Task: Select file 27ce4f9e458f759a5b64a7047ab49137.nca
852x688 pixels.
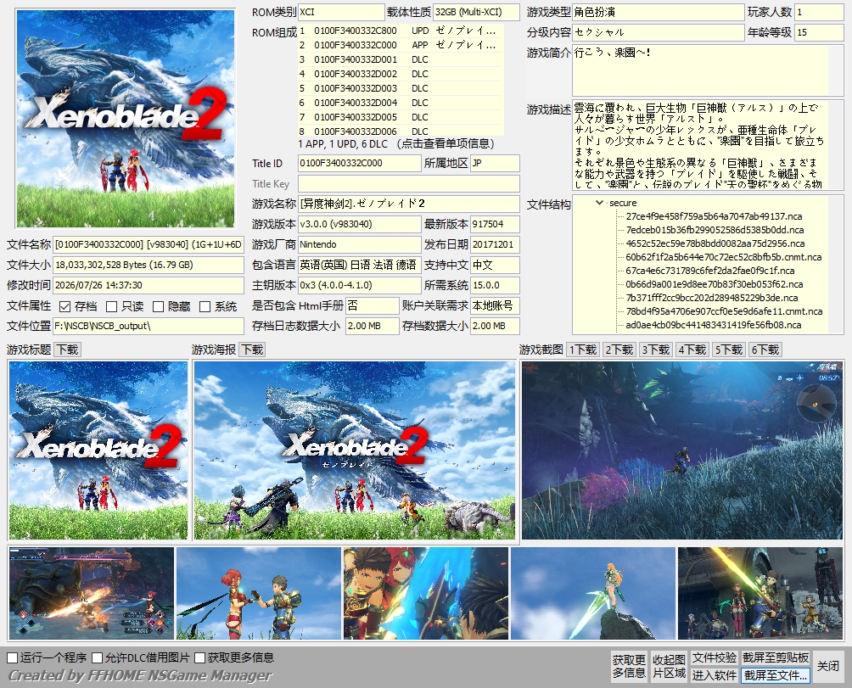Action: coord(714,216)
